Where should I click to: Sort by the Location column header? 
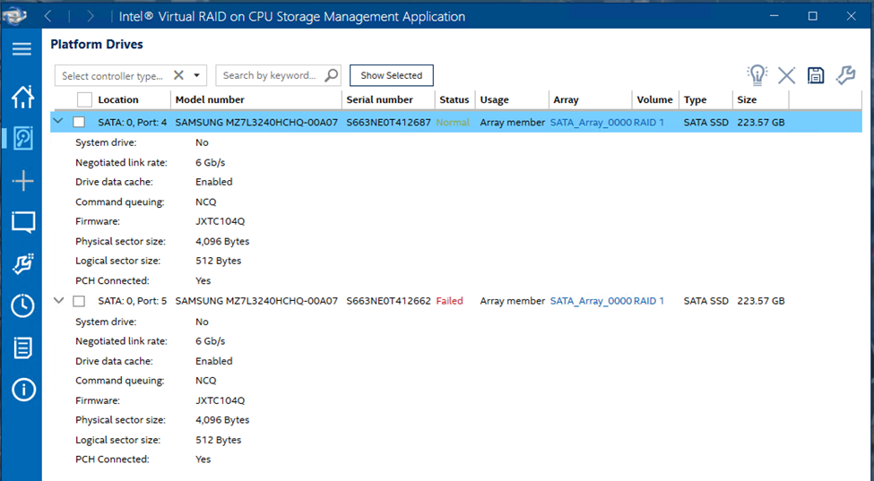118,99
